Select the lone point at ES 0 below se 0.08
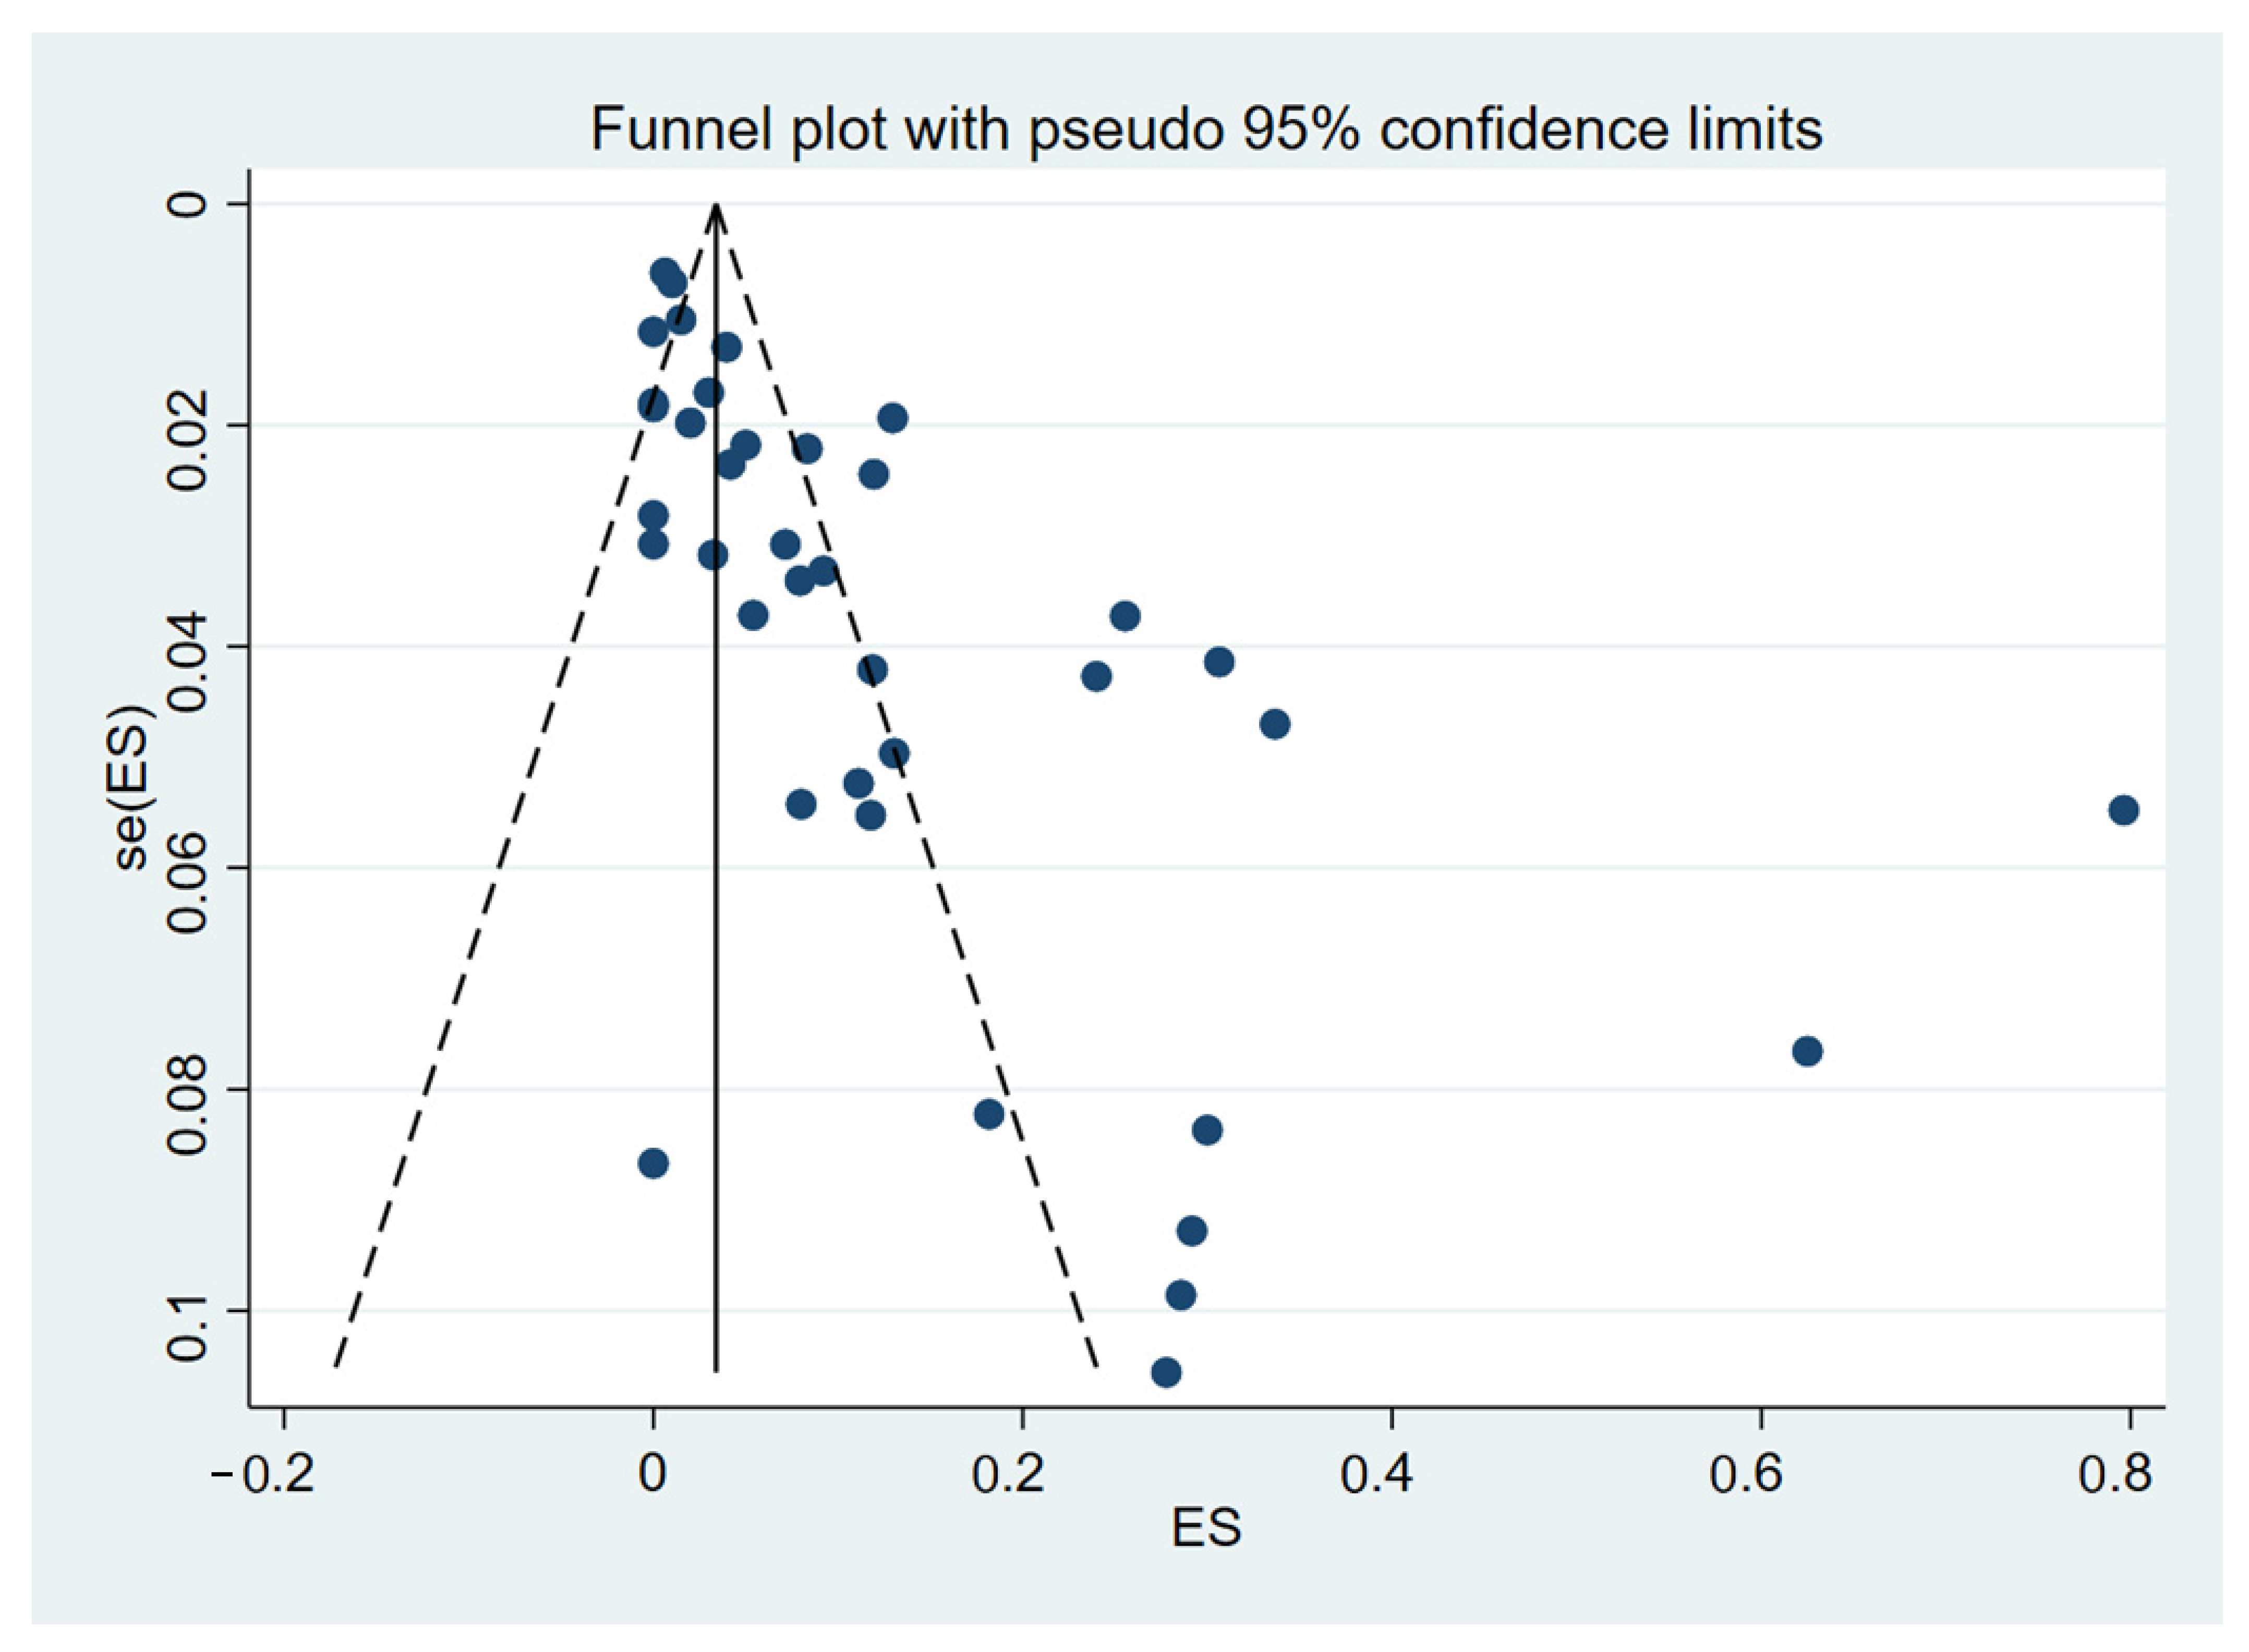 point(653,1163)
